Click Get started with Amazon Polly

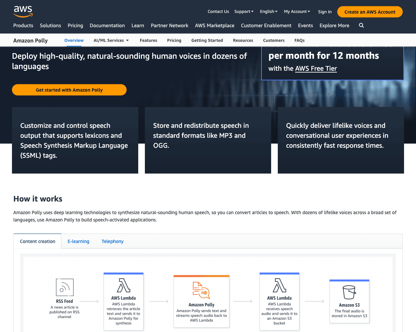[69, 90]
